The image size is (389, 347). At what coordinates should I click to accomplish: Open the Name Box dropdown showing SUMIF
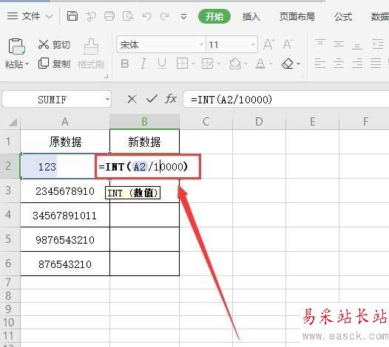click(x=107, y=100)
